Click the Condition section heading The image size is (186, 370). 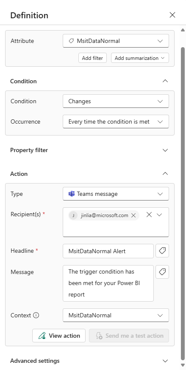[x=24, y=81]
